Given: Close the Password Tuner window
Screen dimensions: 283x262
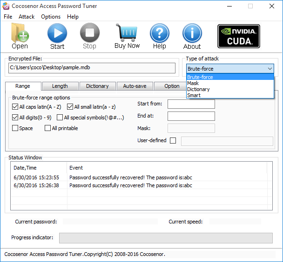Looking at the screenshot, I should click(x=272, y=6).
